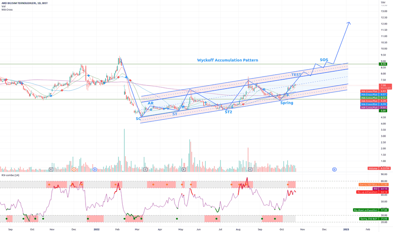
Task: Click the 50.00 value on the RSI axis
Action: coord(384,202)
